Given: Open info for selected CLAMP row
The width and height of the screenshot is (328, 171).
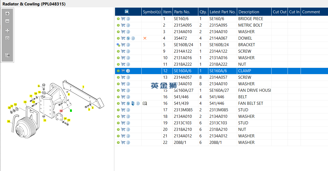Looking at the screenshot, I should tap(128, 71).
